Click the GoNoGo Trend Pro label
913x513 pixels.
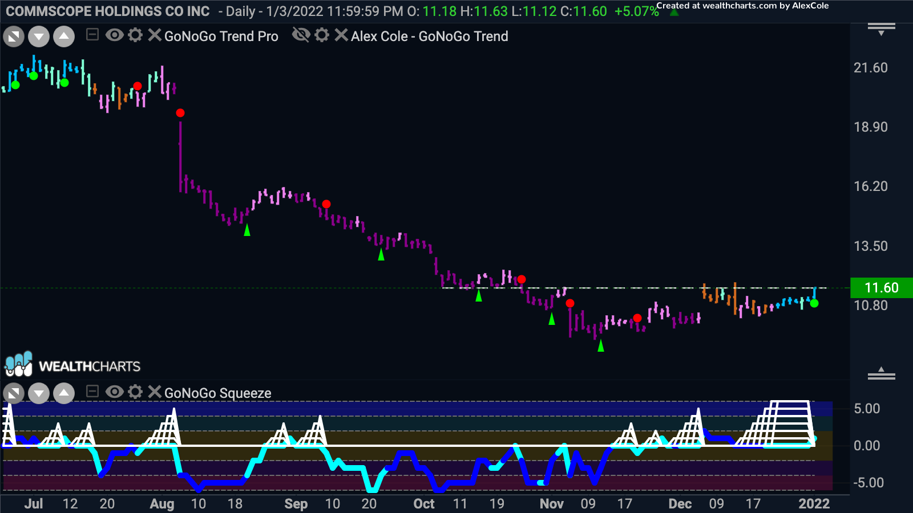click(x=221, y=36)
